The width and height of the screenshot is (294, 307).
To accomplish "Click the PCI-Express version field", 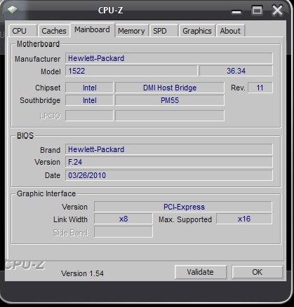I will coord(183,207).
